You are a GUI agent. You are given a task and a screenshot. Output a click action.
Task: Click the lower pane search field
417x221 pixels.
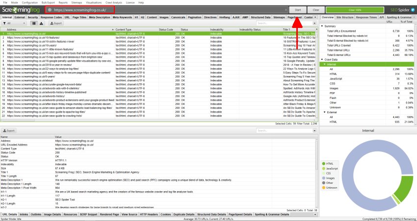285,131
